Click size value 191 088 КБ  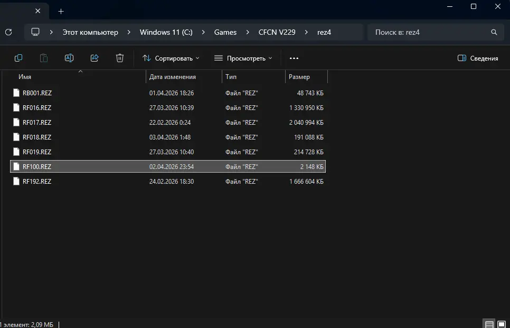(x=309, y=137)
